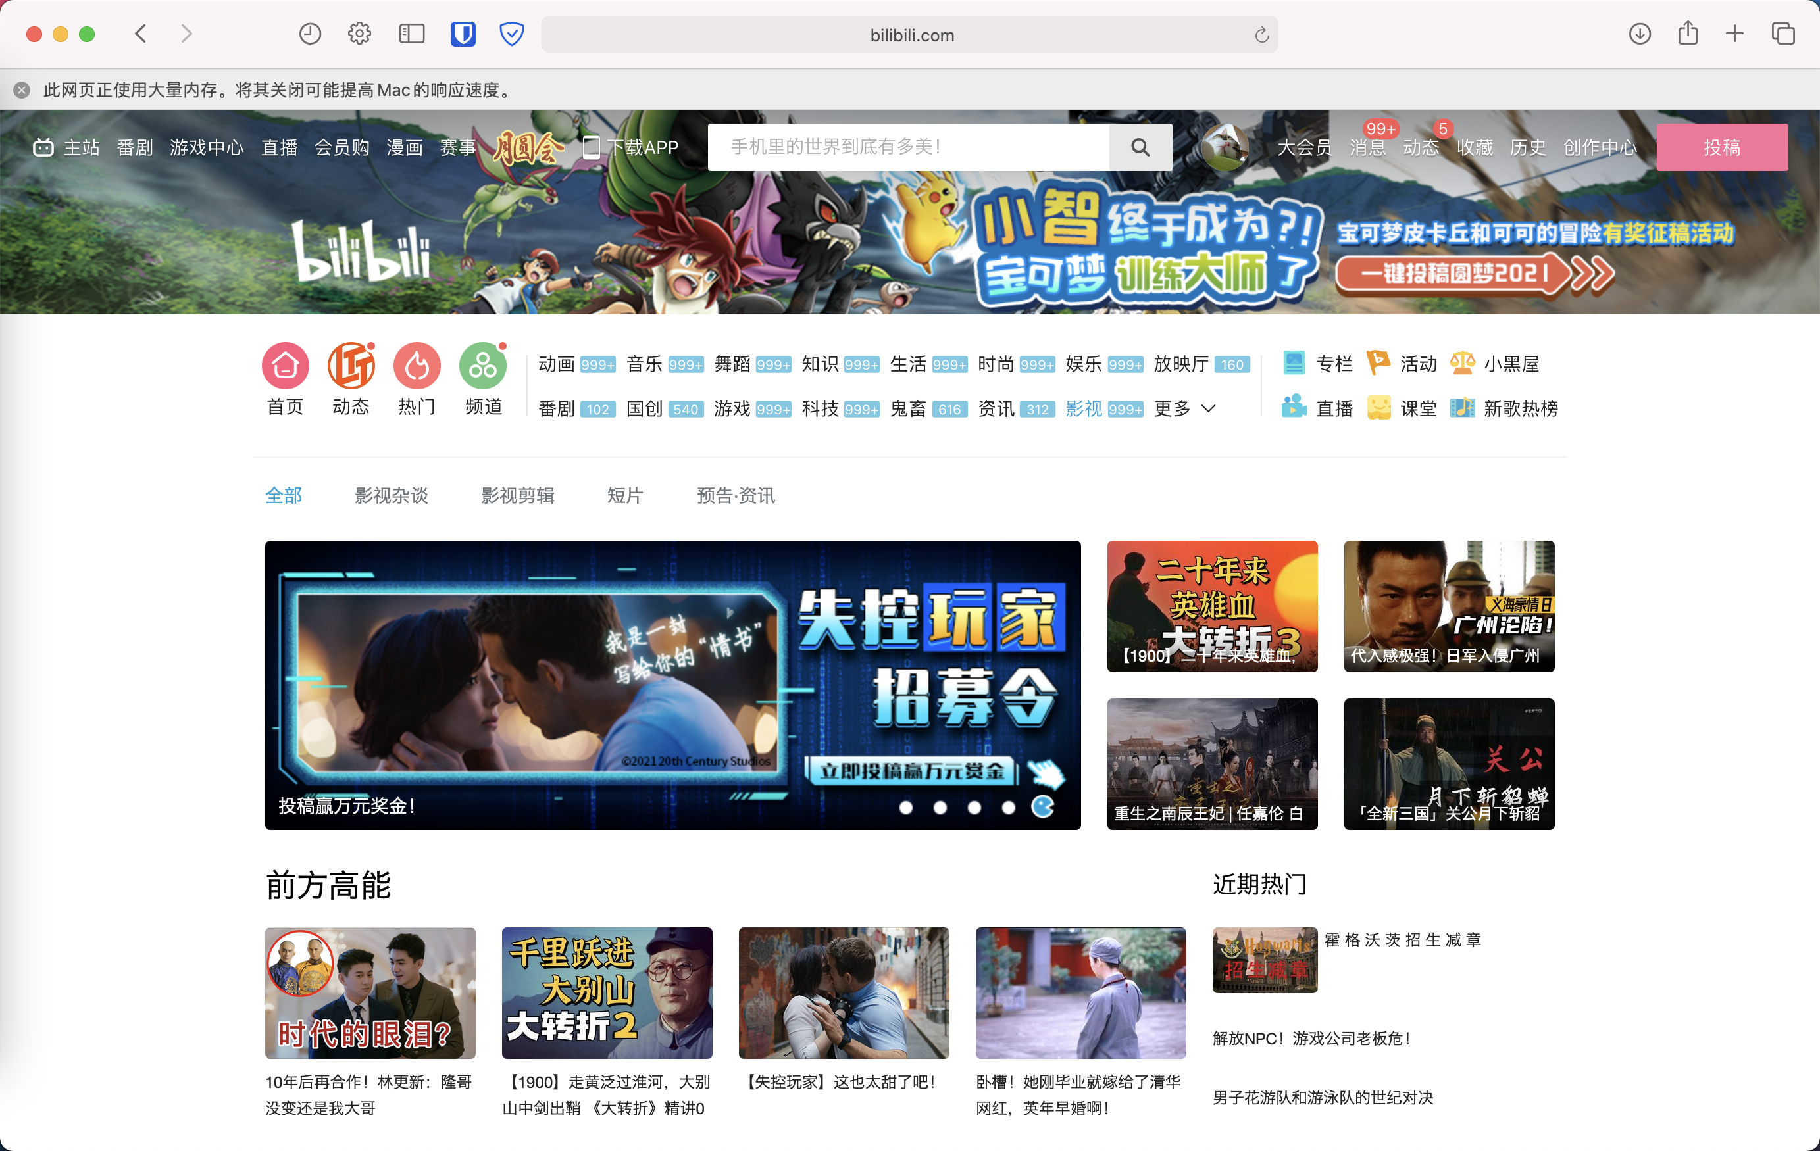Switch to 预告·资讯 tab

(x=736, y=495)
